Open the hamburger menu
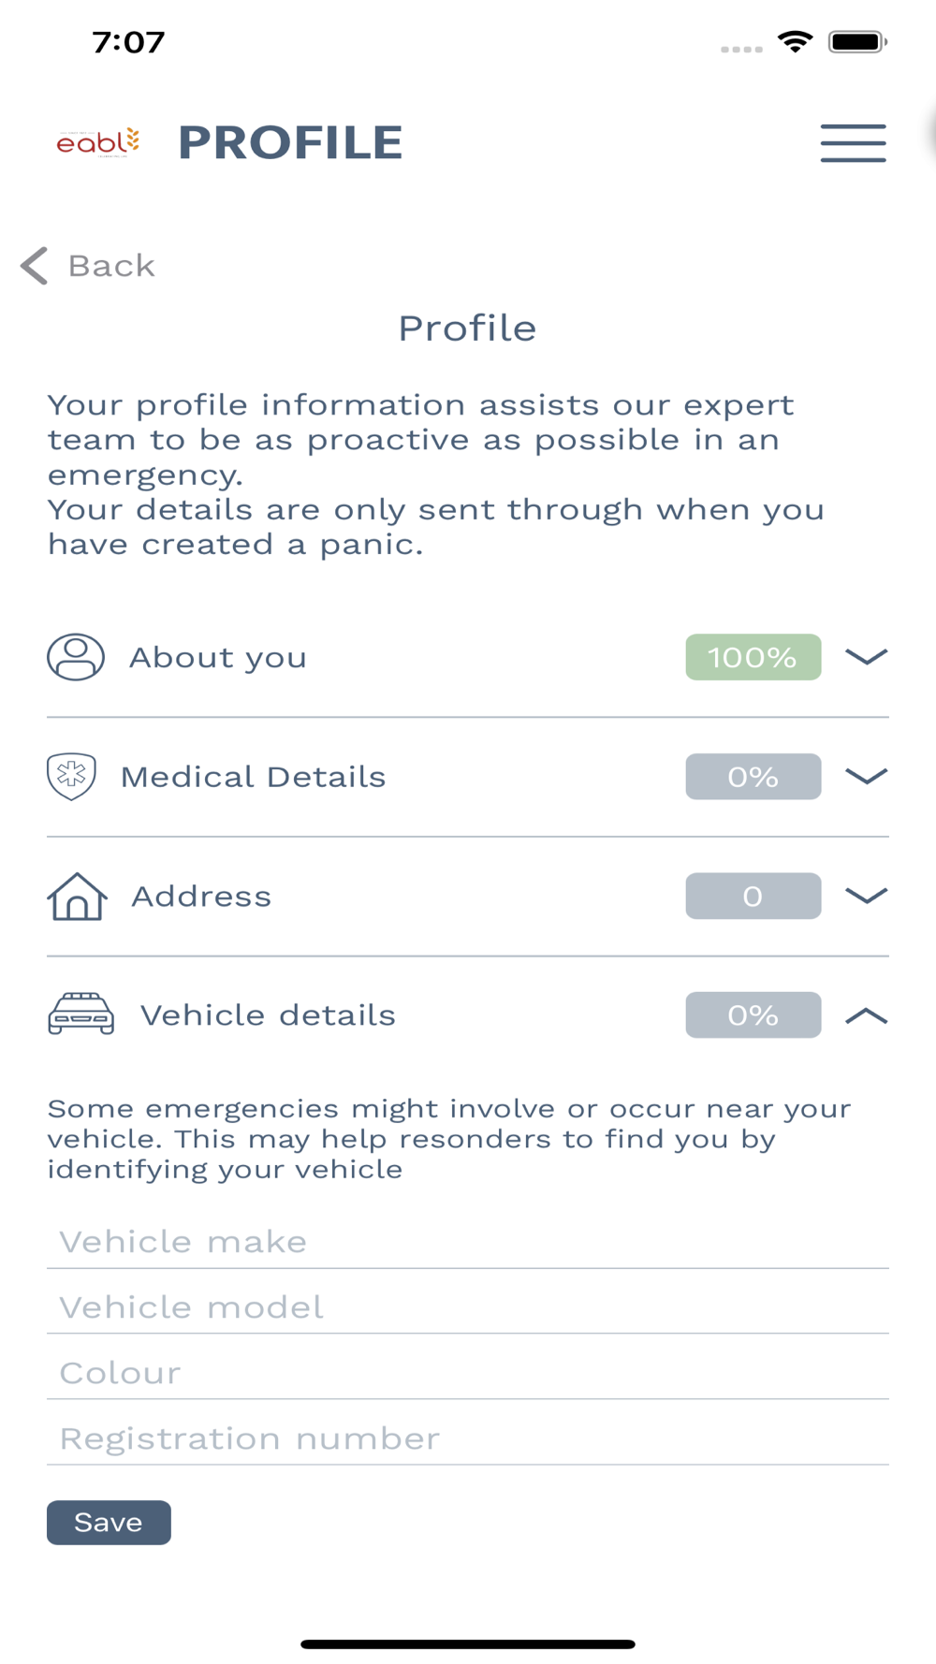The height and width of the screenshot is (1664, 936). (853, 142)
